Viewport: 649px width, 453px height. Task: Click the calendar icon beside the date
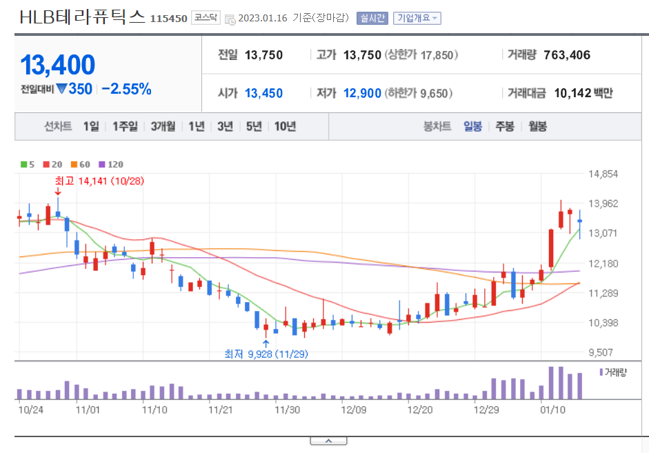pyautogui.click(x=230, y=19)
